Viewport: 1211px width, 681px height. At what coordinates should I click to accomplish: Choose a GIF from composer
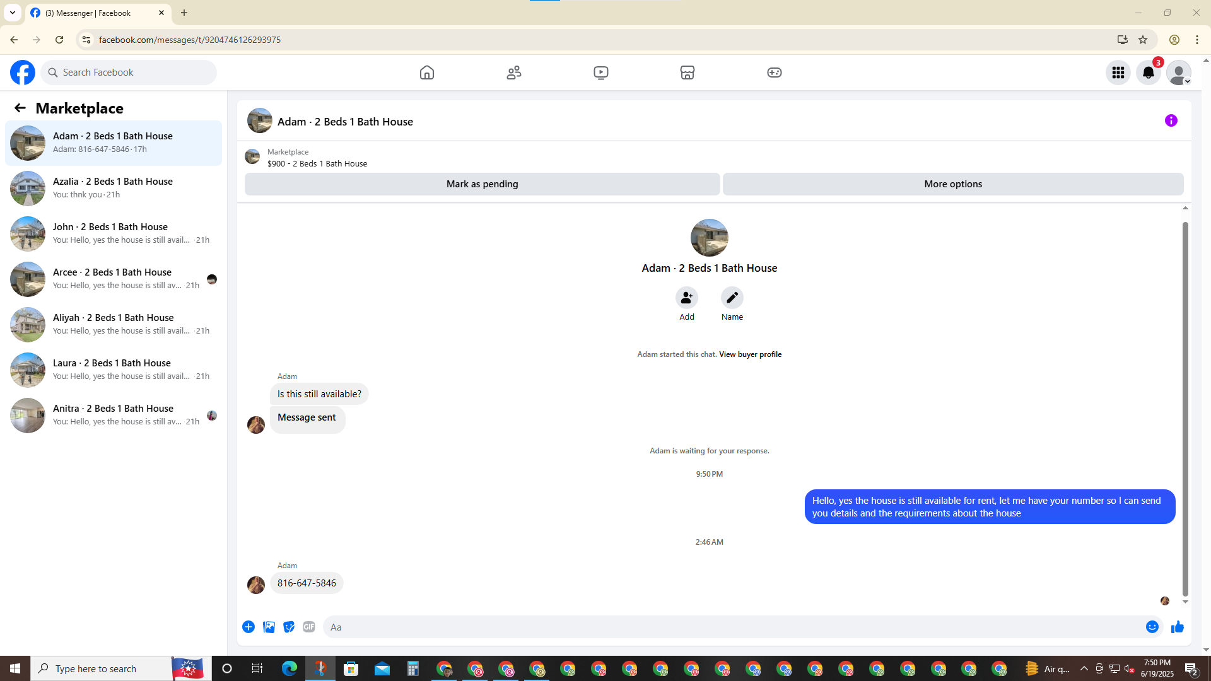(309, 627)
